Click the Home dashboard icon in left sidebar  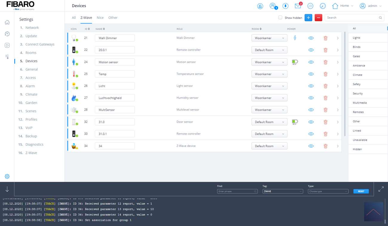[7, 22]
